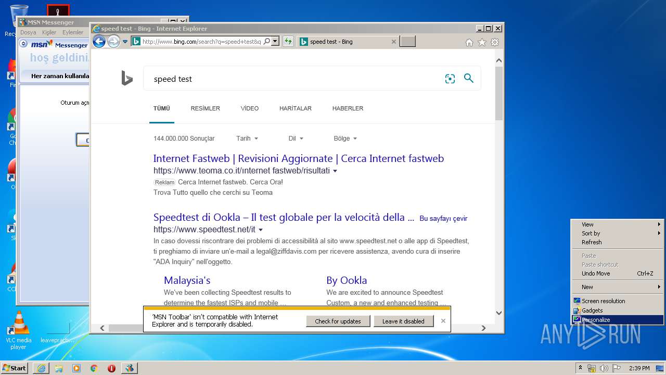The width and height of the screenshot is (666, 375).
Task: Click the Bing logo on results page
Action: (x=127, y=78)
